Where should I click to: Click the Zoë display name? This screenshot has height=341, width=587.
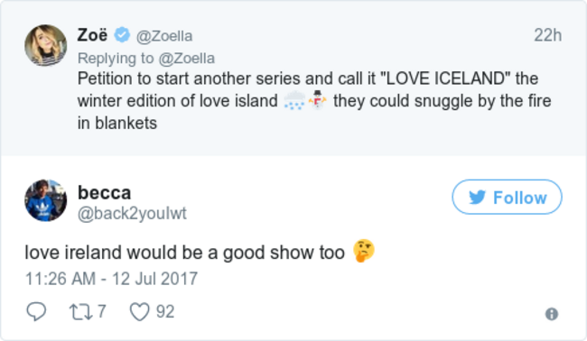(x=92, y=35)
